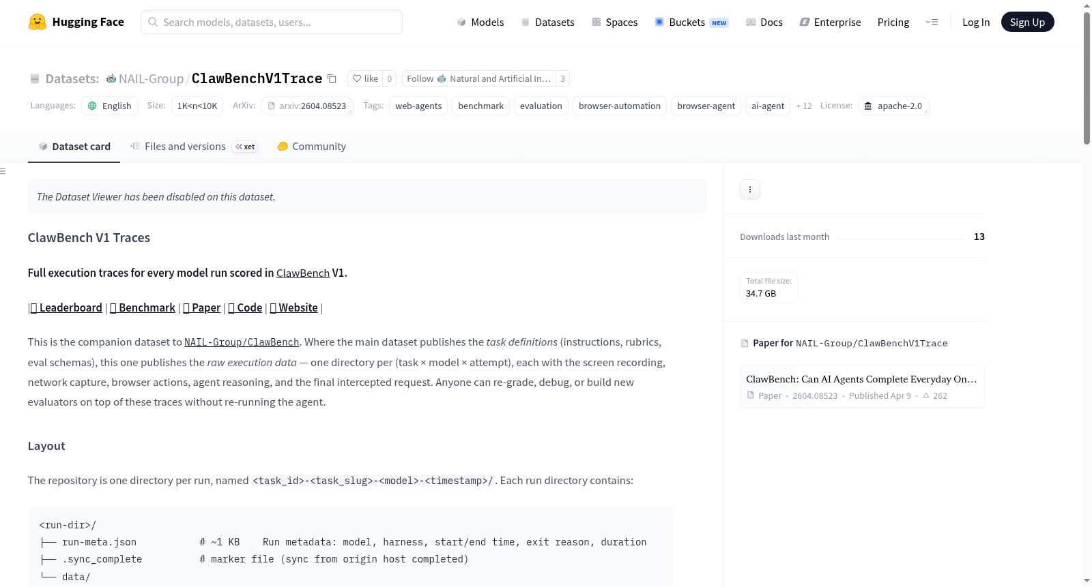Open the ClawBench link in bold sentence

tap(303, 273)
